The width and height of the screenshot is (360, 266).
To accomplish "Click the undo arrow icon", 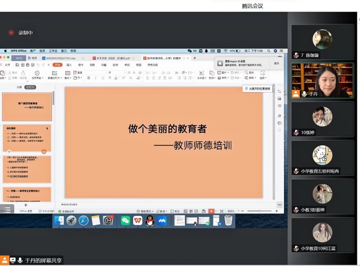I will [x=38, y=65].
